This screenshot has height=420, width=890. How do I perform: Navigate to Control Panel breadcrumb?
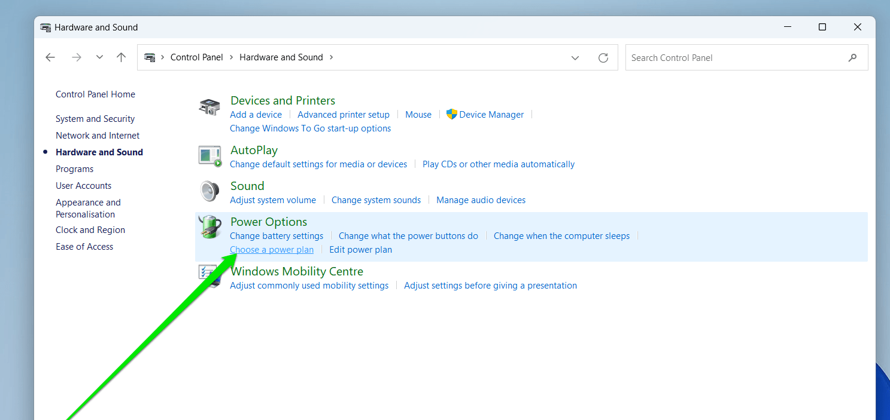196,57
